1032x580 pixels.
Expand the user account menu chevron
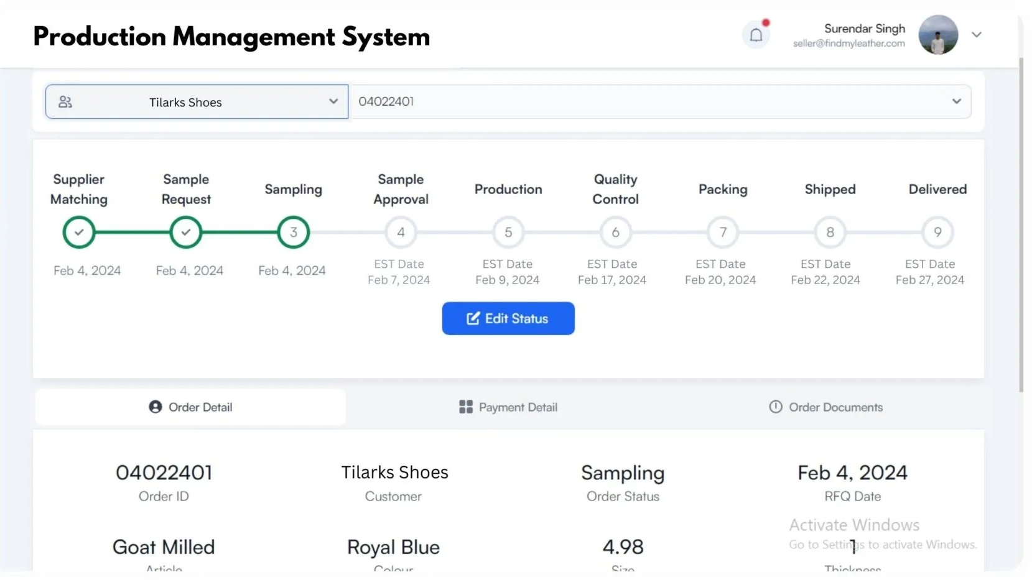pos(977,35)
